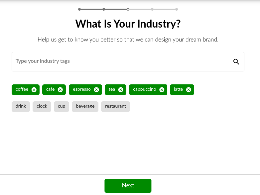Go to second progress step dot
This screenshot has height=195, width=260.
(x=104, y=9)
